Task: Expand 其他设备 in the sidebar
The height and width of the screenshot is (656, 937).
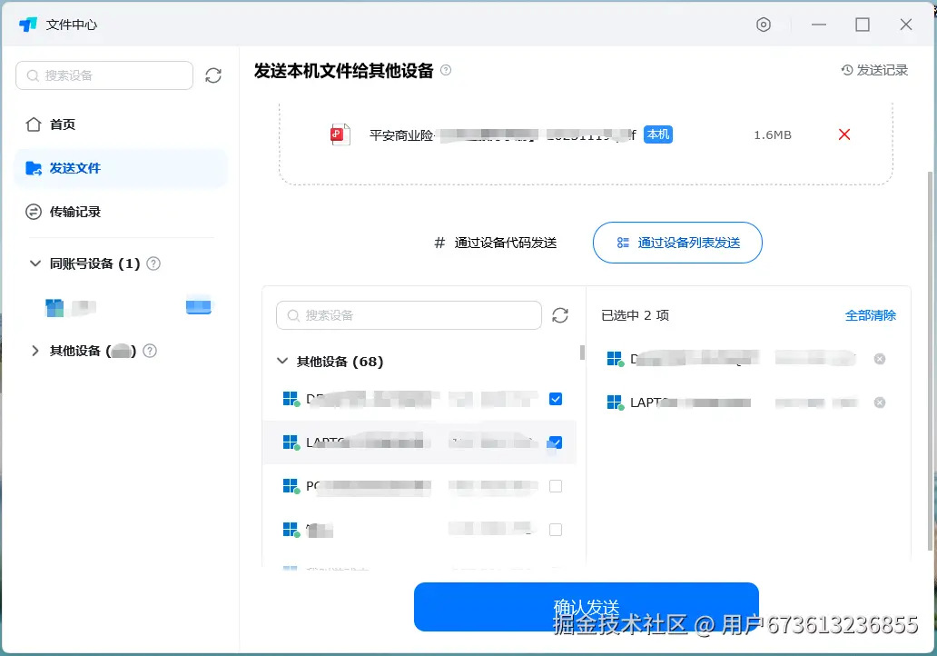Action: coord(35,351)
